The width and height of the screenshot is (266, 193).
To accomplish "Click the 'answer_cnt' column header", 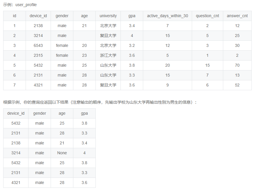I will 237,16.
